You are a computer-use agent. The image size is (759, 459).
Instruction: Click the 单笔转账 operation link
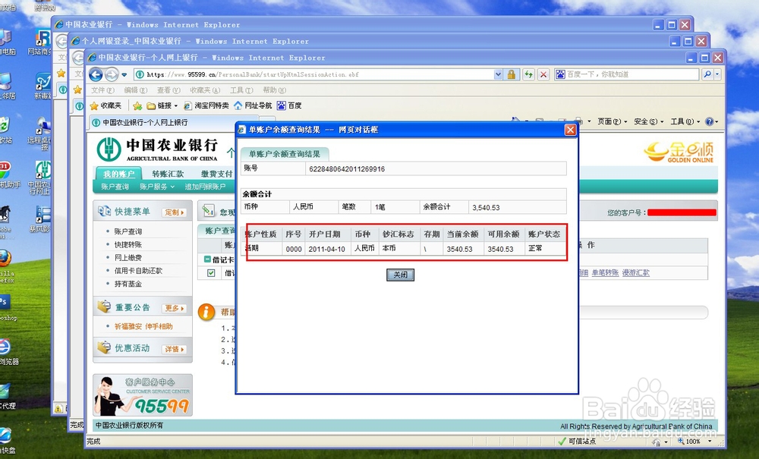[605, 273]
